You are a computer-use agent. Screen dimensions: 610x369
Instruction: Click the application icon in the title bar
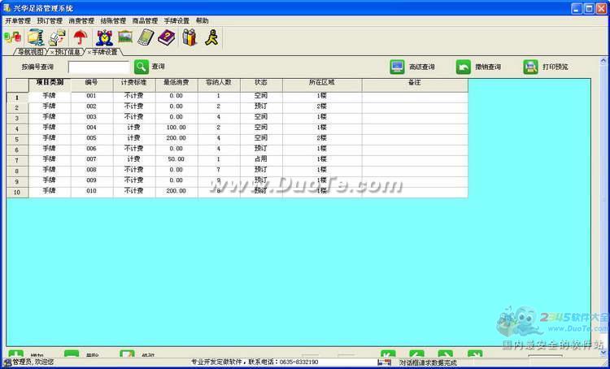pos(7,8)
